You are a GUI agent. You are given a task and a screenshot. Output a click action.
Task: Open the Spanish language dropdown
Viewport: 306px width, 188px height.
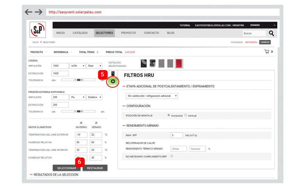(263, 25)
